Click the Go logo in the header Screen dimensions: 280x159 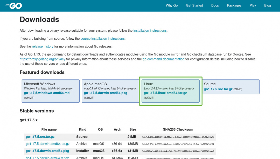[x=13, y=6]
